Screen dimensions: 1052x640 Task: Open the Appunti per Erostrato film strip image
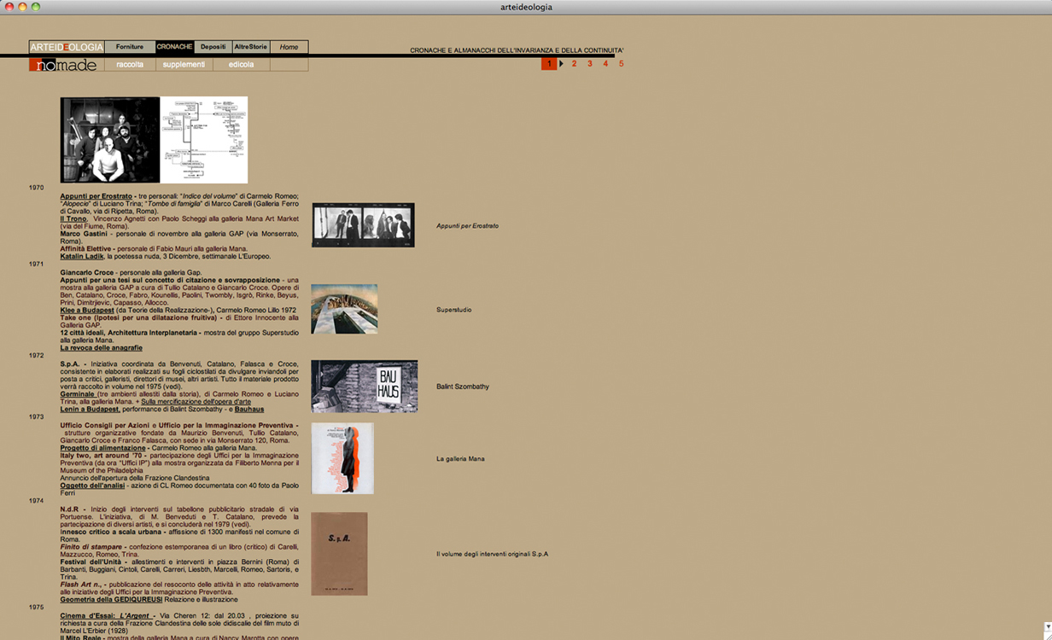[x=363, y=225]
